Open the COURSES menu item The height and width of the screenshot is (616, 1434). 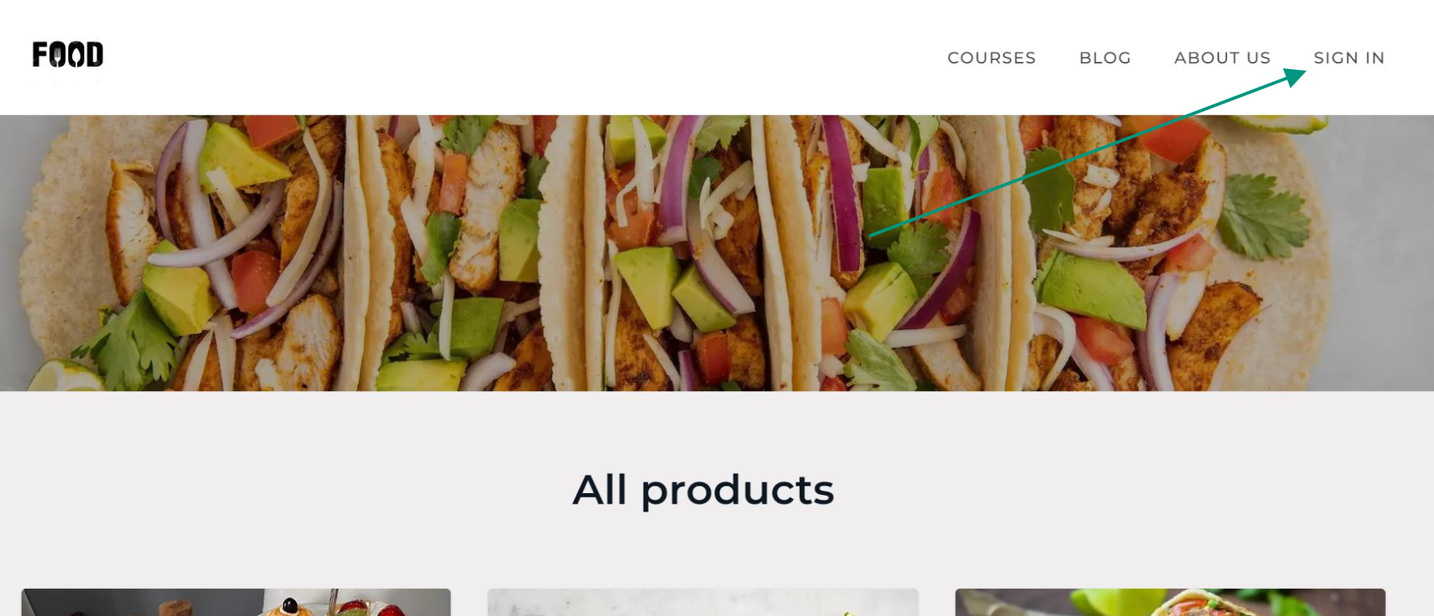991,58
